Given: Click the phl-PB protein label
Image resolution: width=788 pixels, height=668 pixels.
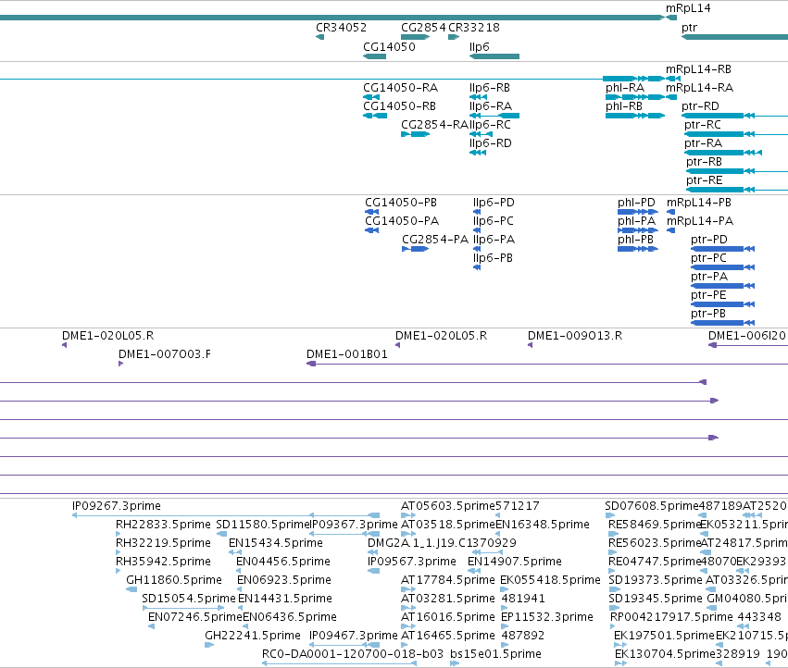Looking at the screenshot, I should (635, 240).
